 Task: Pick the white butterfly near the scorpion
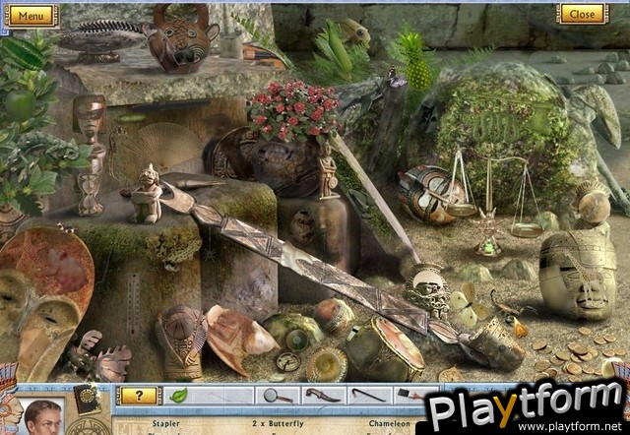point(469,304)
